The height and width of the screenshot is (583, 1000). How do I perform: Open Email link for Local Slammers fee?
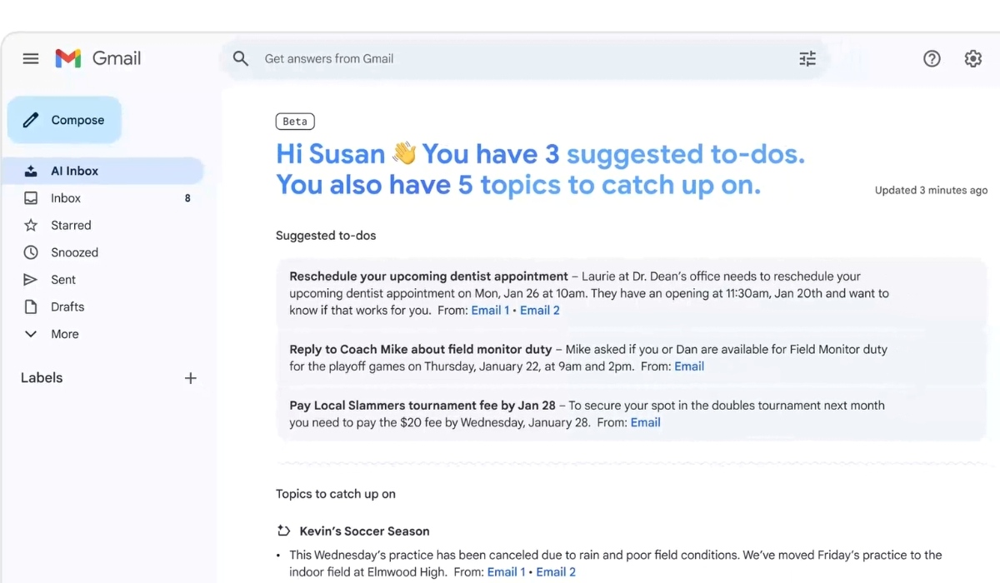coord(645,422)
